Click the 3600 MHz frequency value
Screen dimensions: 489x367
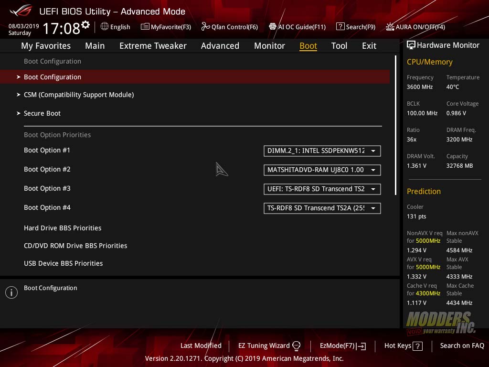tap(419, 87)
